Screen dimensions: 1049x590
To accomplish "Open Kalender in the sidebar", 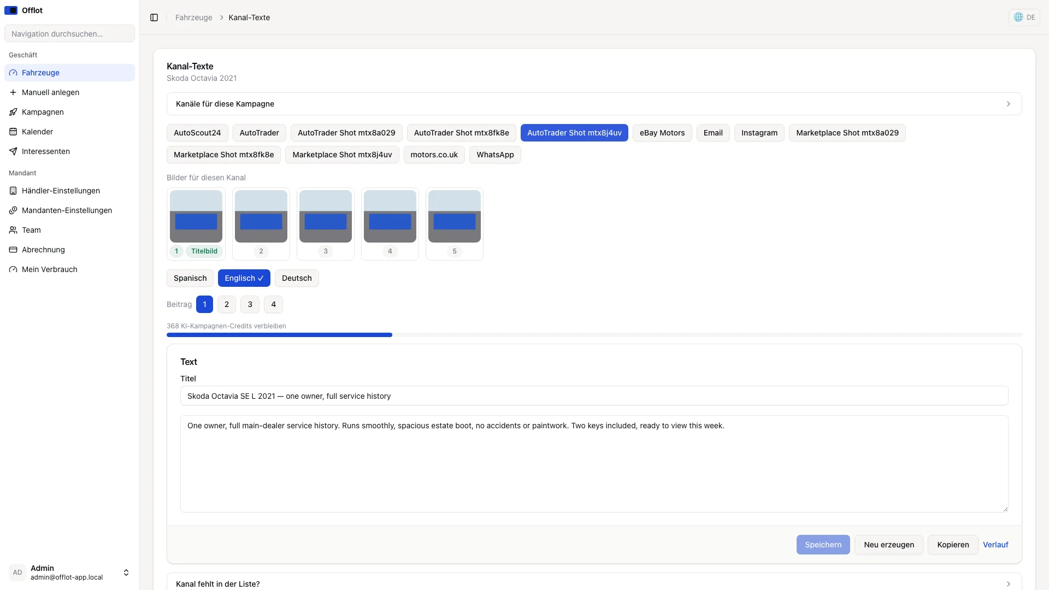I will [69, 132].
